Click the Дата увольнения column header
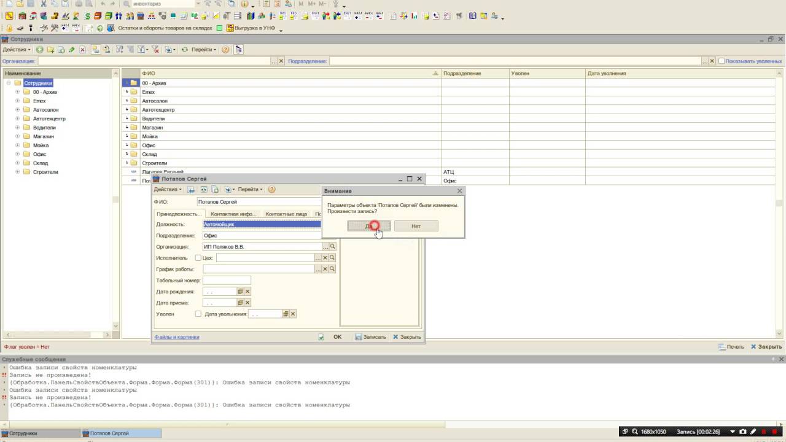 tap(682, 74)
